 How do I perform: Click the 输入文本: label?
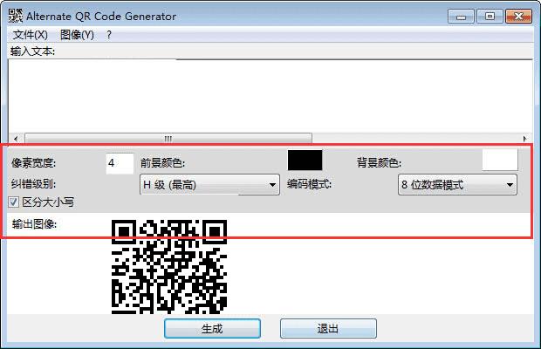click(32, 51)
